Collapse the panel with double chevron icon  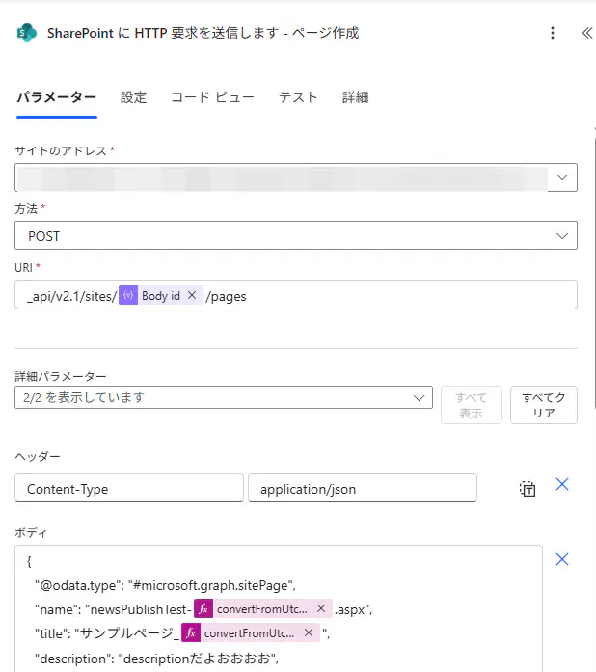coord(587,33)
